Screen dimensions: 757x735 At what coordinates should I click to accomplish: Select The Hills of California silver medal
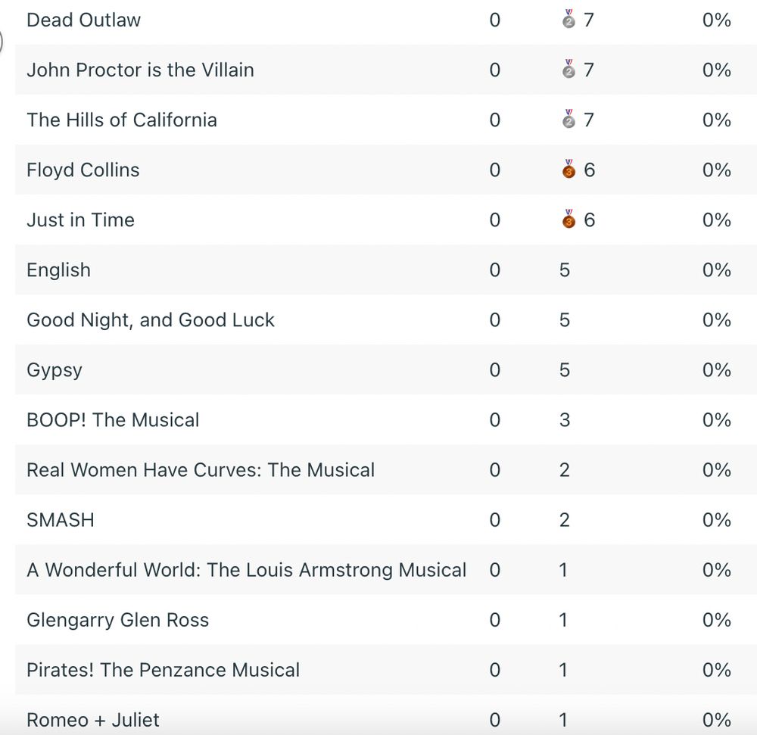569,120
